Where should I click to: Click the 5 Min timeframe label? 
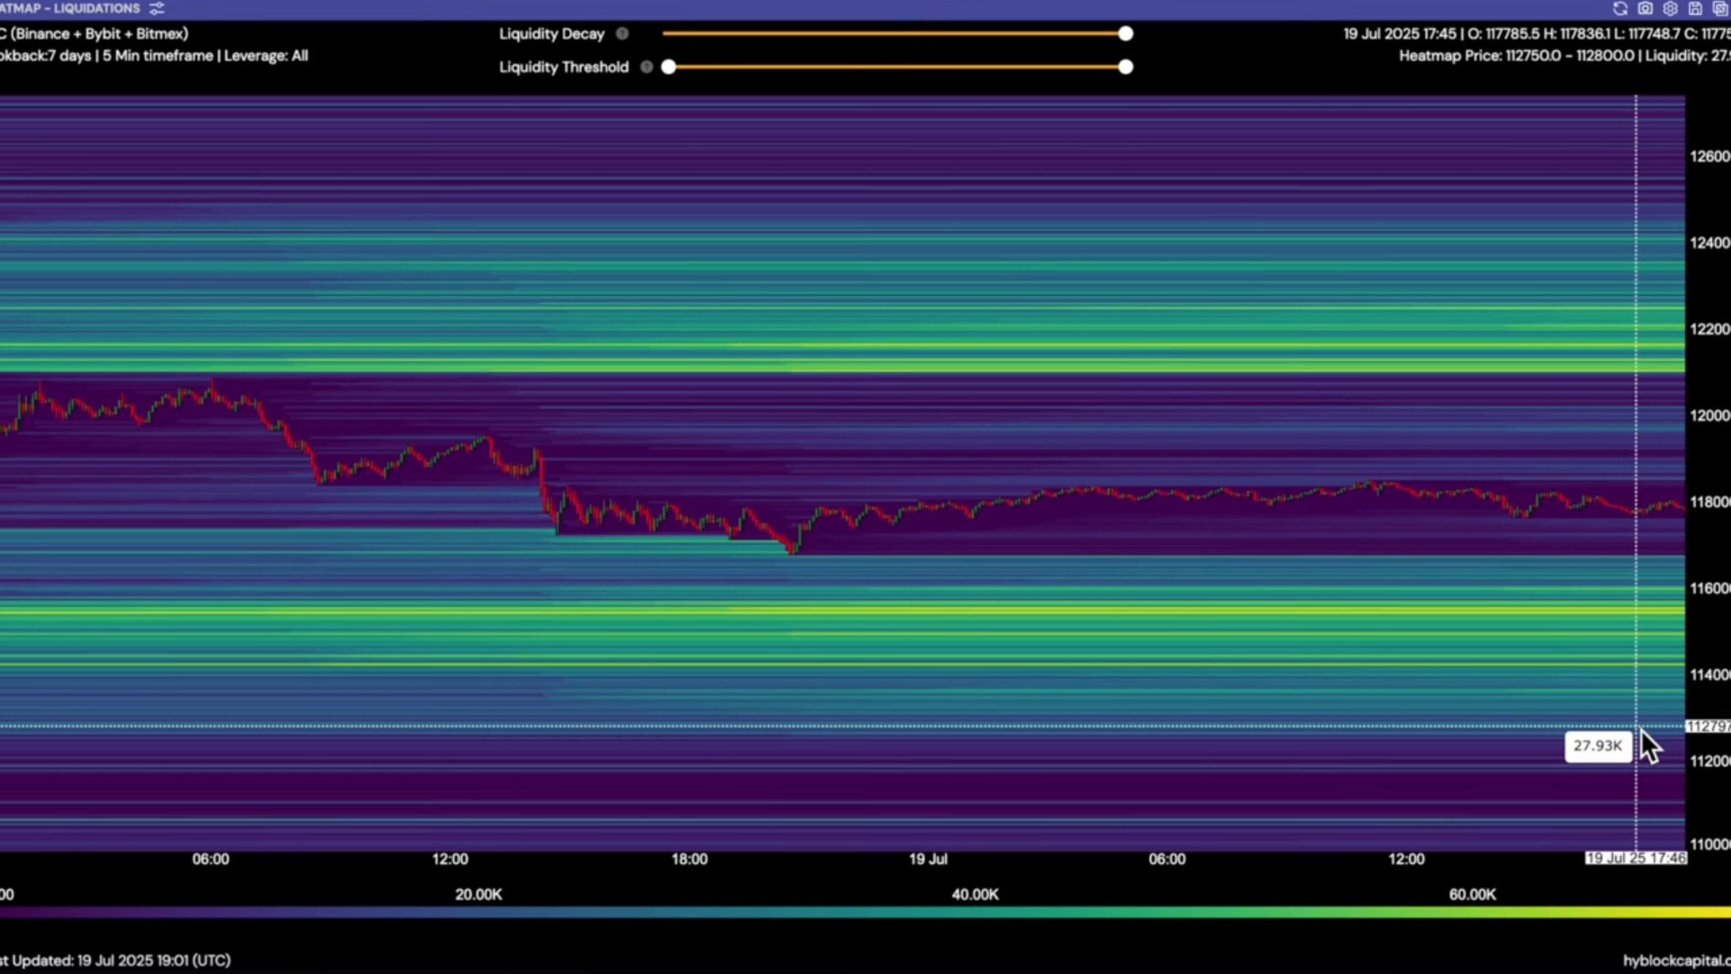[x=158, y=56]
